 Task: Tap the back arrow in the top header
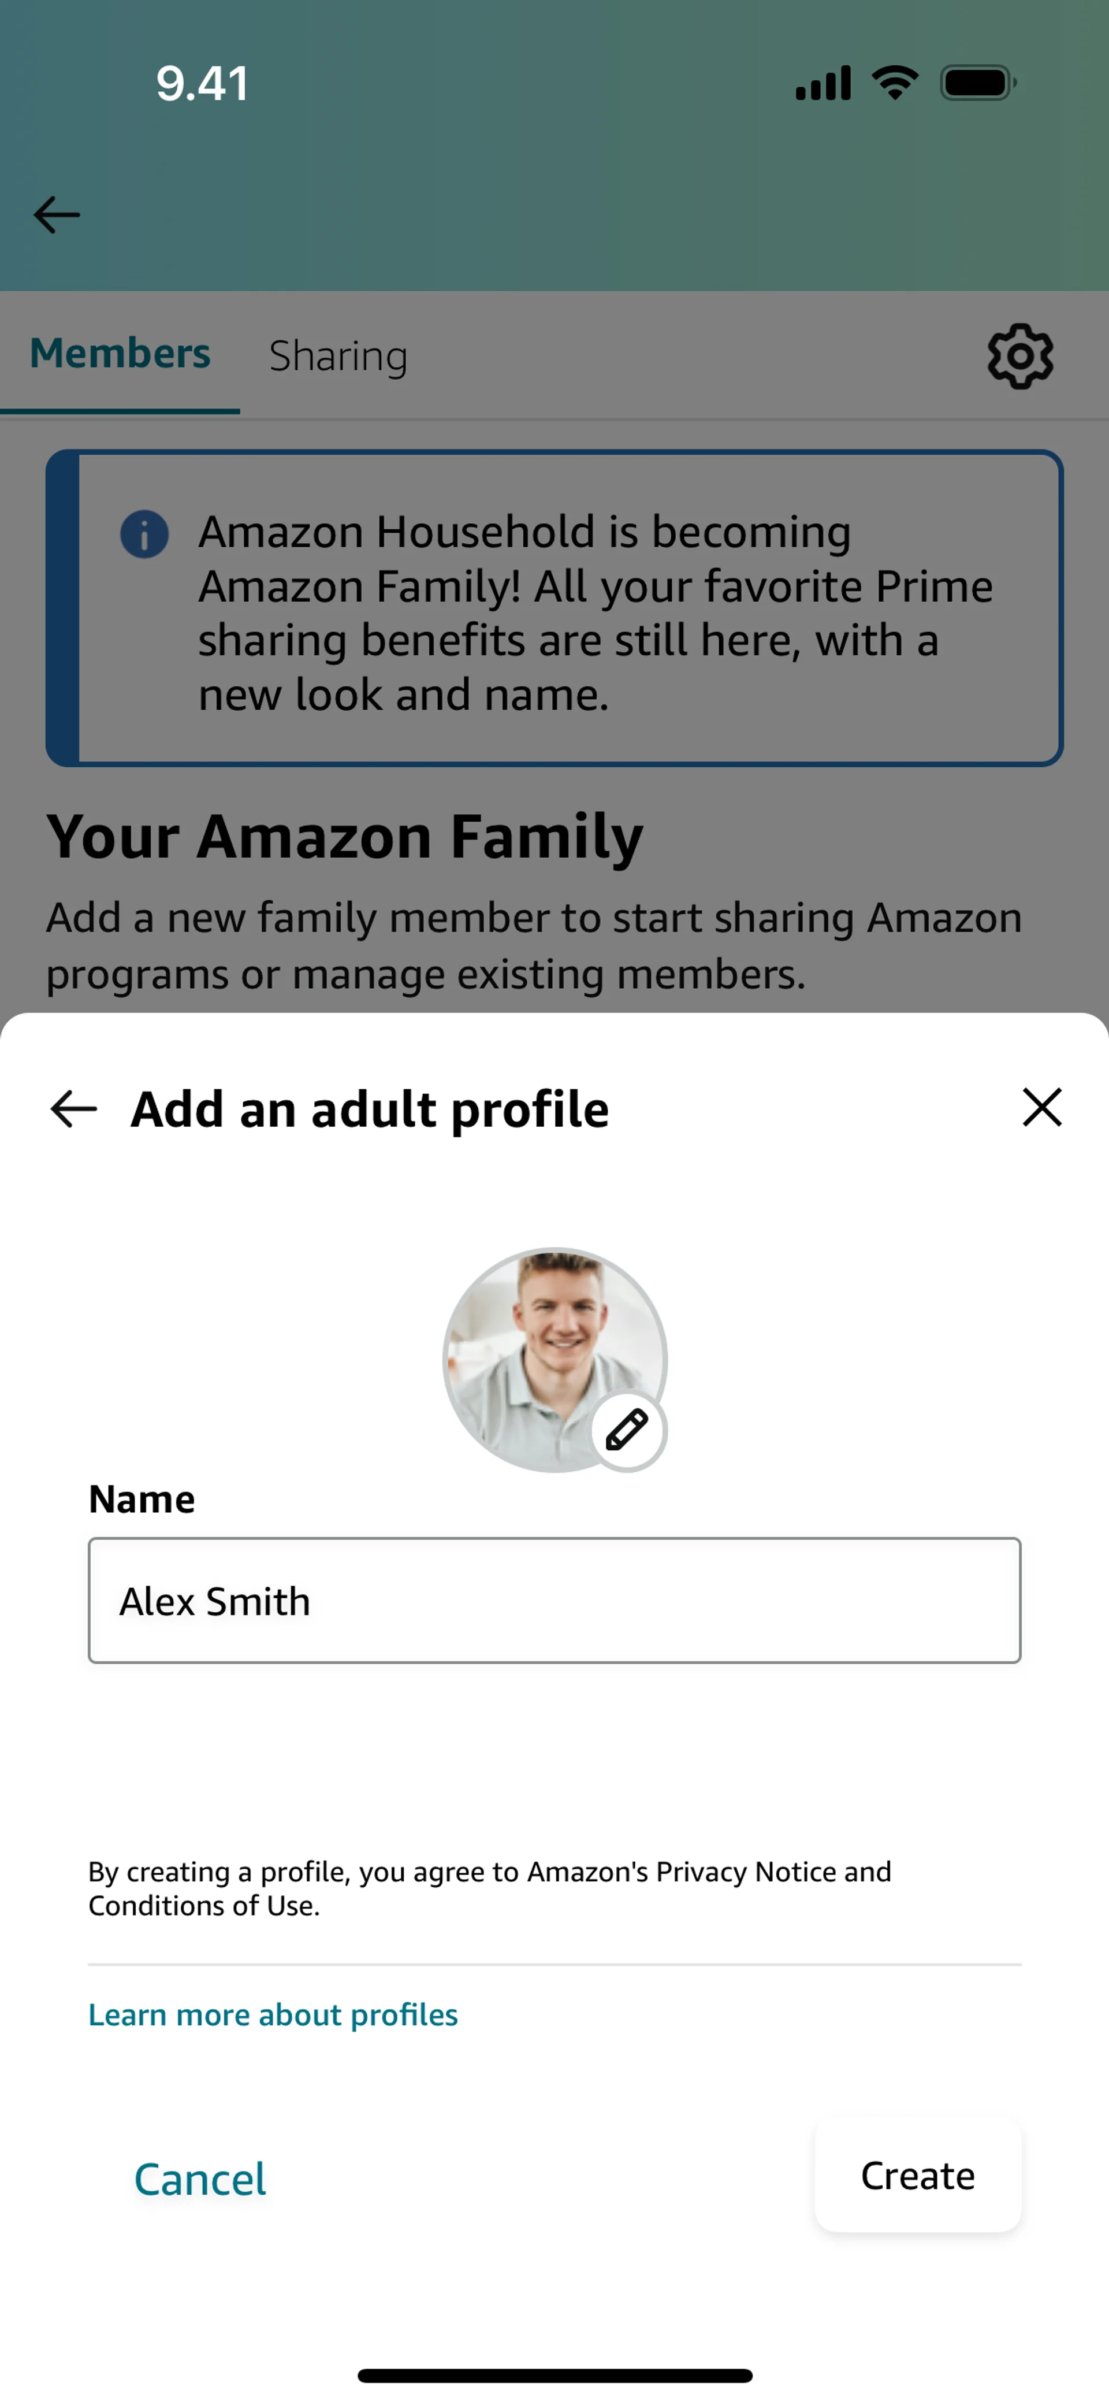(x=57, y=215)
